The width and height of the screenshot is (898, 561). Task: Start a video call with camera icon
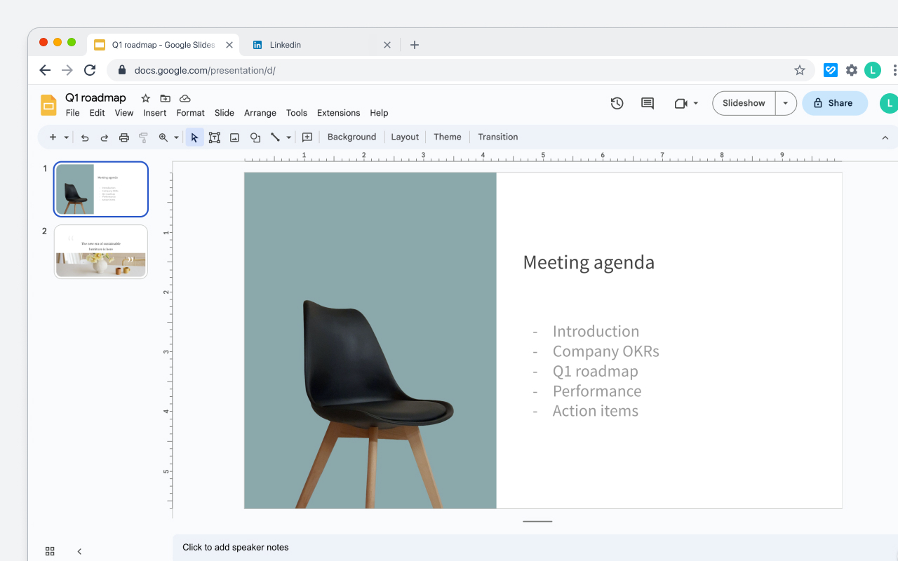pyautogui.click(x=681, y=103)
